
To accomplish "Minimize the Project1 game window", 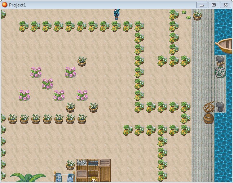I will click(x=202, y=5).
